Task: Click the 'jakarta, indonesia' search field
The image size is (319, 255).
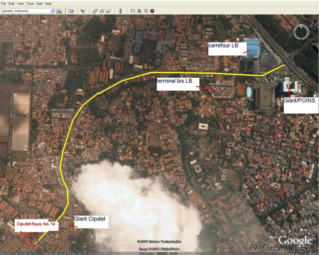Action: (x=26, y=11)
